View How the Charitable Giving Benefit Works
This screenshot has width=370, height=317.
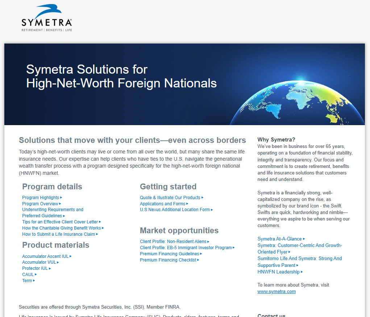62,228
